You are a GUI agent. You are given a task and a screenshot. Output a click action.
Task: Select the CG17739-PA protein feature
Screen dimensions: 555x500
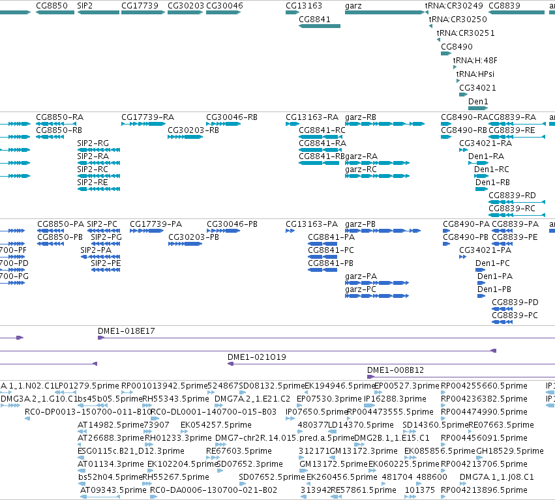pos(147,231)
